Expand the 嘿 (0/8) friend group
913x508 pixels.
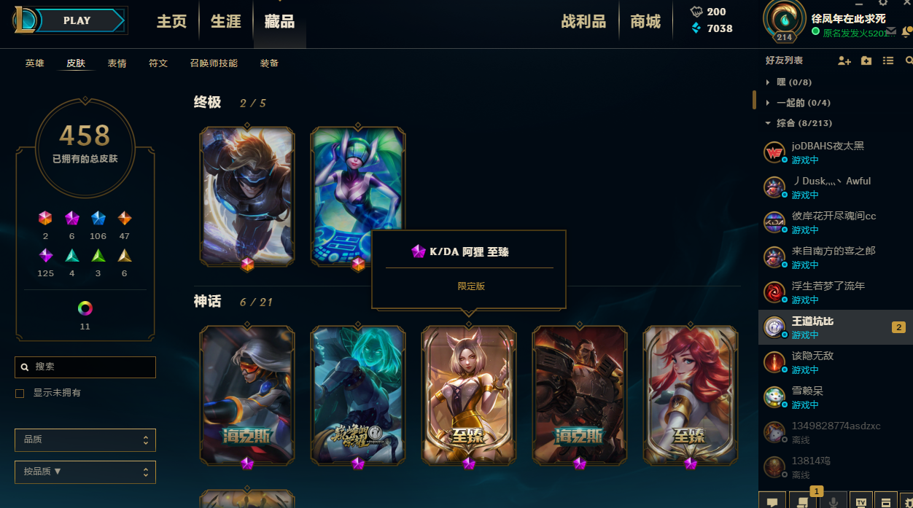pyautogui.click(x=768, y=82)
